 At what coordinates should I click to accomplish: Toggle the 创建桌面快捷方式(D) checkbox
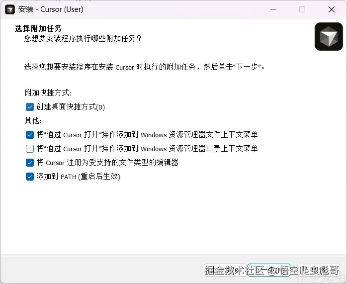(x=30, y=107)
